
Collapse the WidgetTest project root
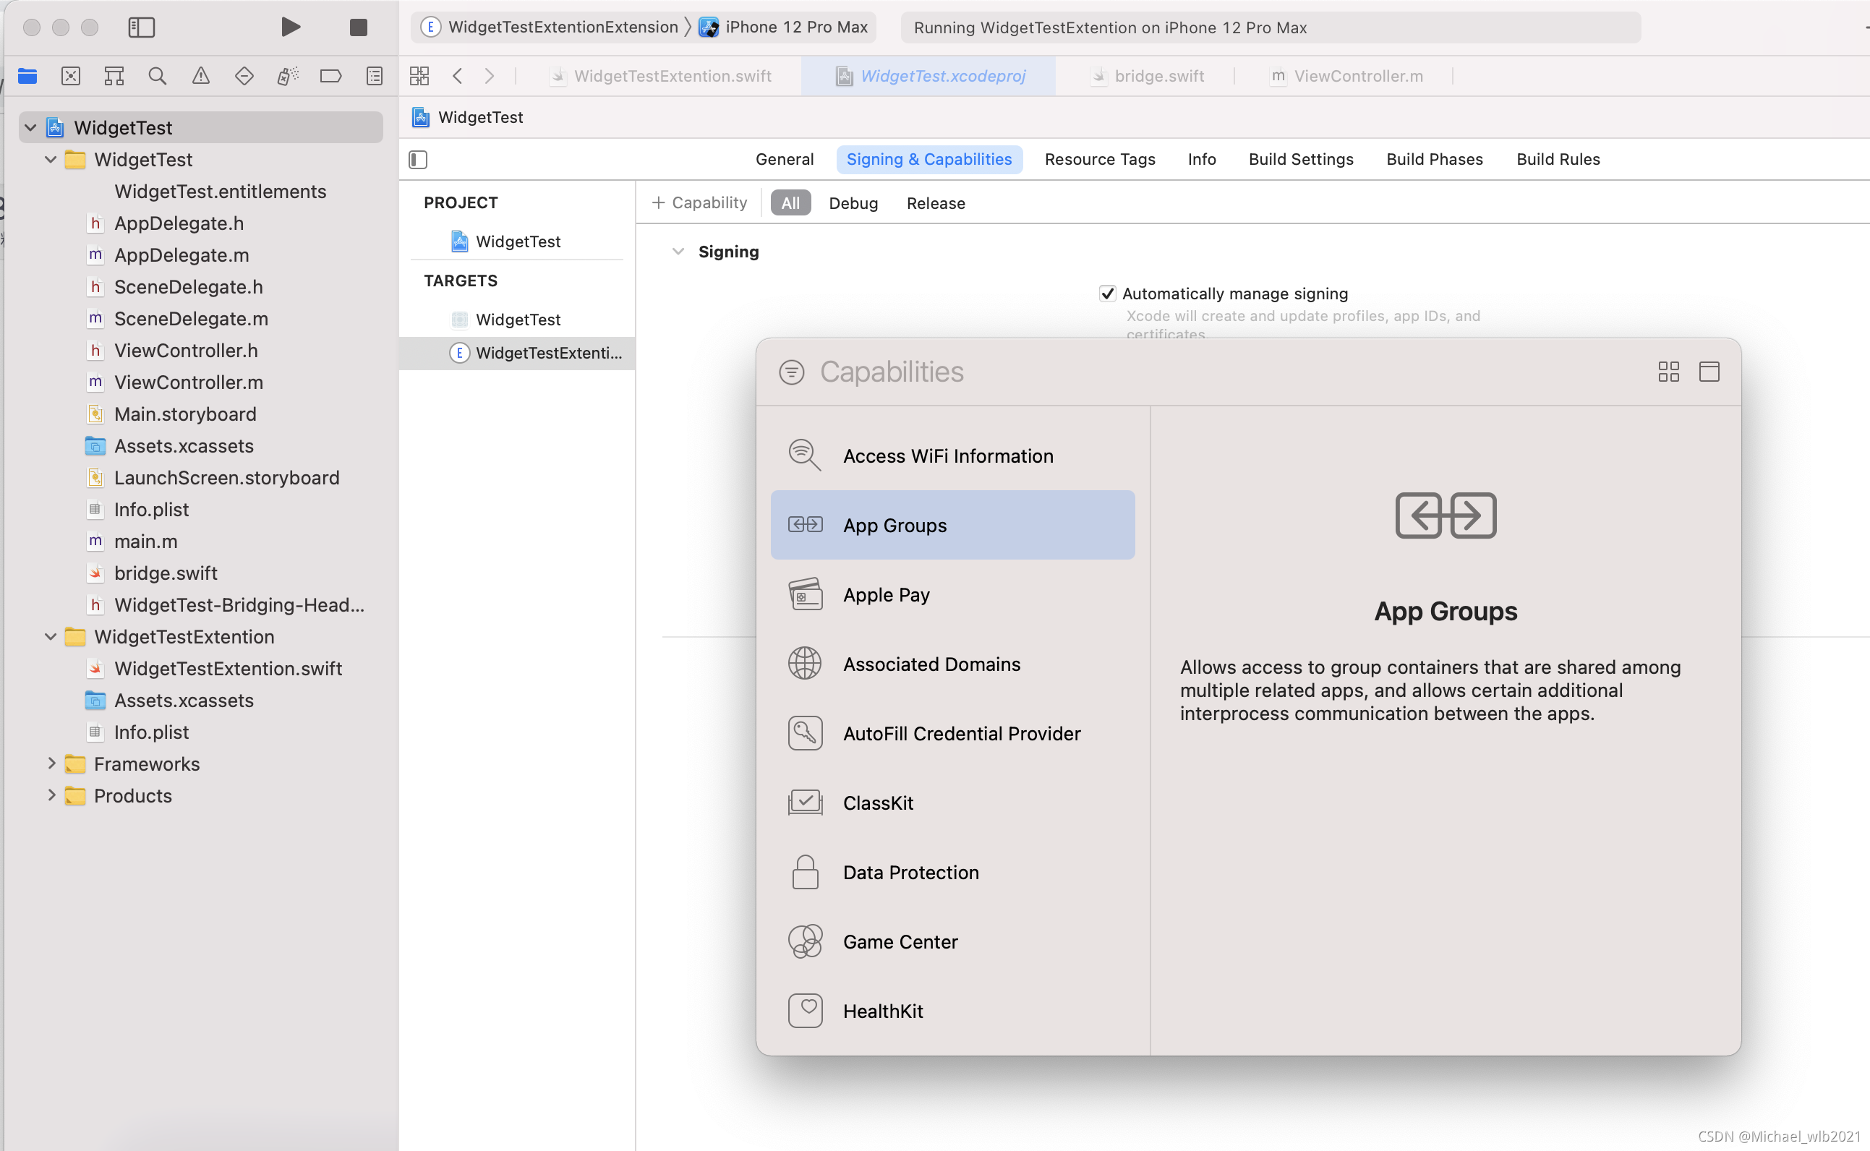(30, 127)
